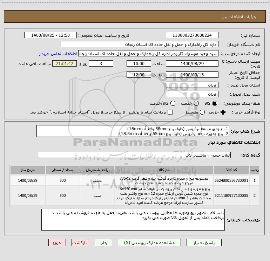Click مشاهده مدارک پیوستی (5) button
270x261 pixels.
[149, 243]
